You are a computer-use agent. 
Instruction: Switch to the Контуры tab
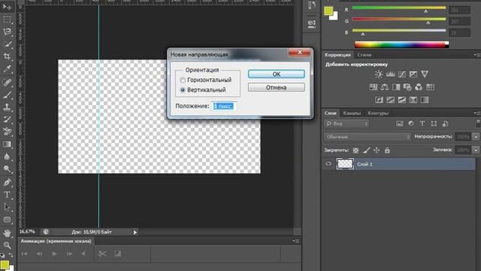click(377, 113)
